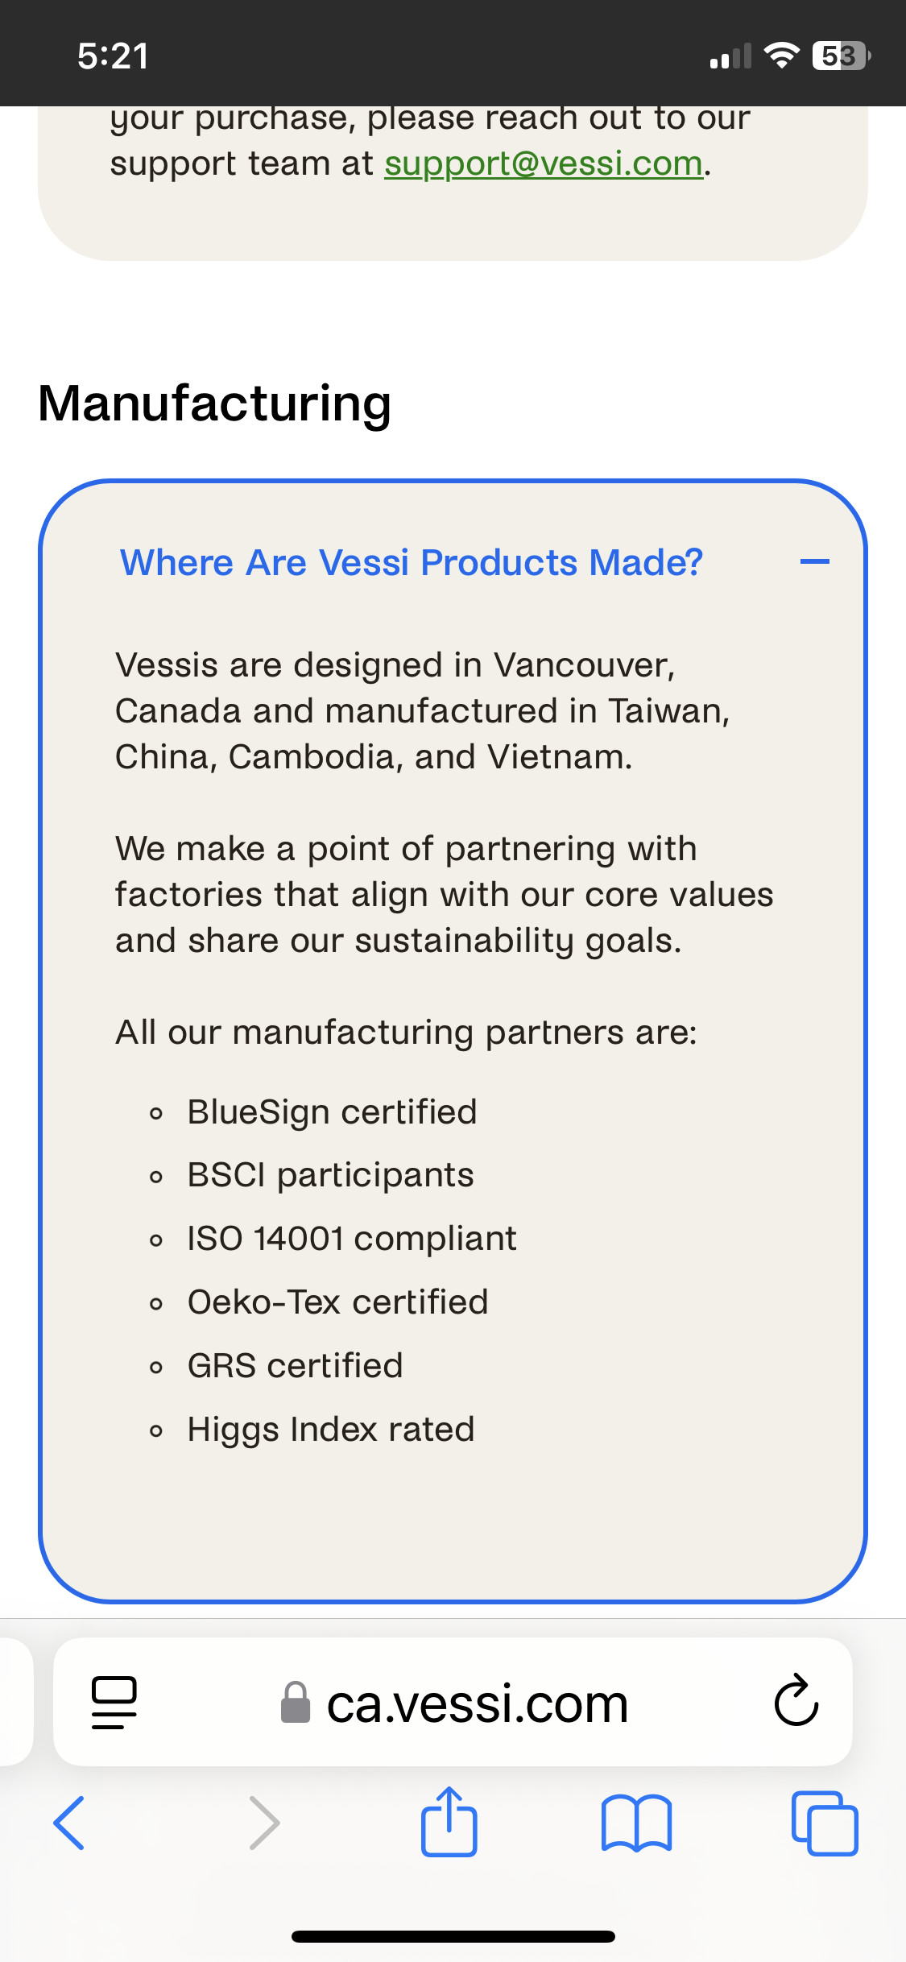Tap the 5:21 clock in status bar

[113, 56]
